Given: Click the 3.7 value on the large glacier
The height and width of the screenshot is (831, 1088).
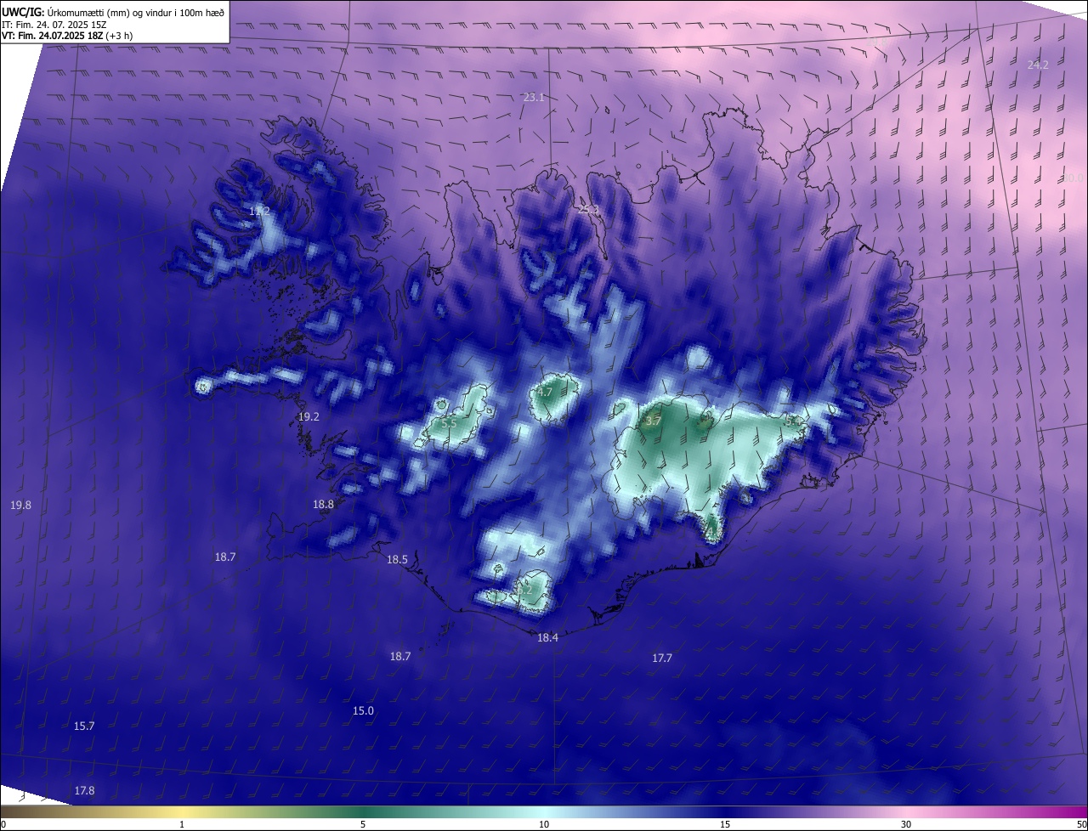Looking at the screenshot, I should coord(653,421).
